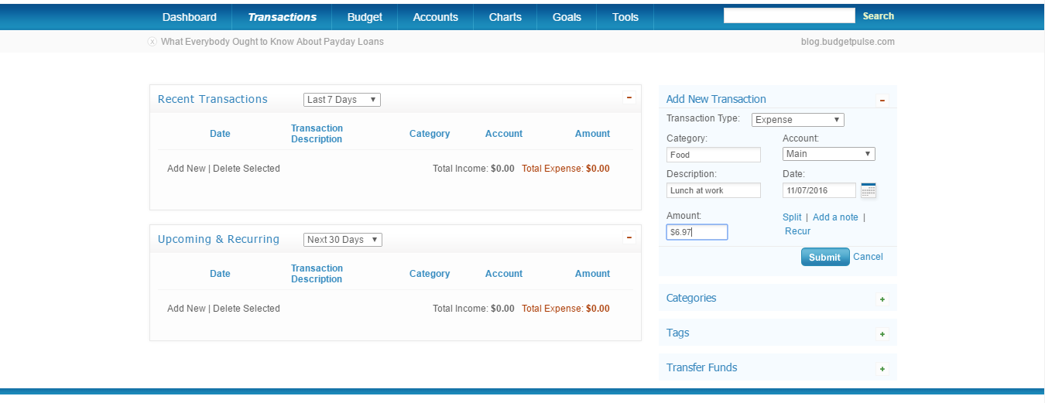Collapse the Add New Transaction panel

point(882,100)
